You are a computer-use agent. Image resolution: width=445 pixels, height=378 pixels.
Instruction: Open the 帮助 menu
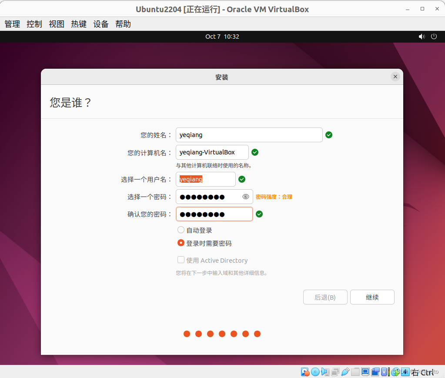click(123, 24)
